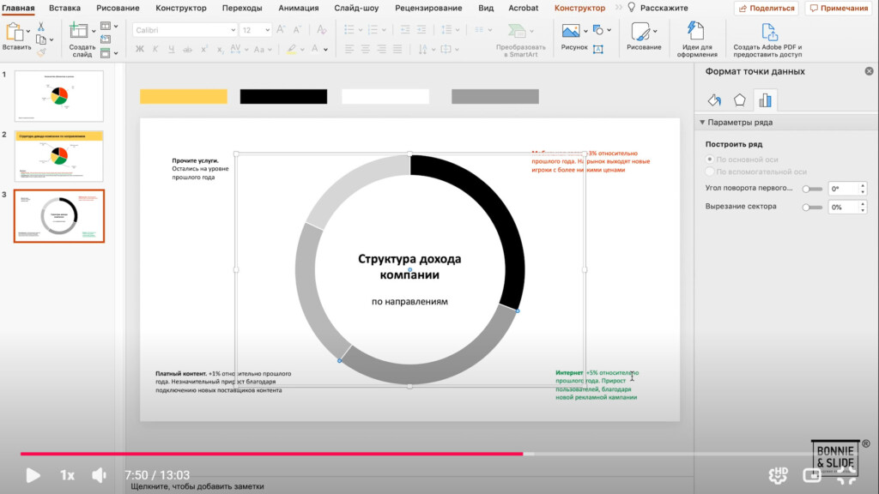Image resolution: width=879 pixels, height=494 pixels.
Task: Open the font size 12 dropdown
Action: 268,30
